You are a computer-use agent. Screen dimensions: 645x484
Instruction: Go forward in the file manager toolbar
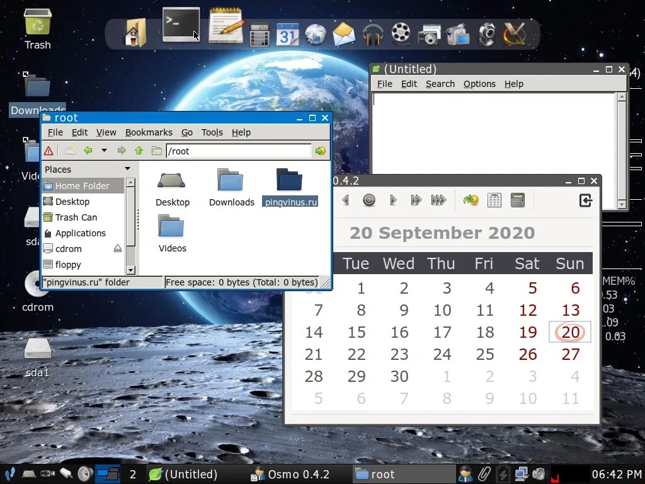(122, 151)
